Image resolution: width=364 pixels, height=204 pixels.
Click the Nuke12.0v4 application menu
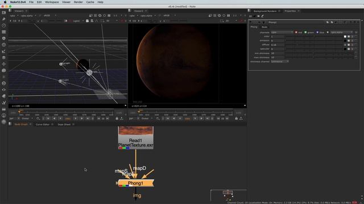pos(18,2)
